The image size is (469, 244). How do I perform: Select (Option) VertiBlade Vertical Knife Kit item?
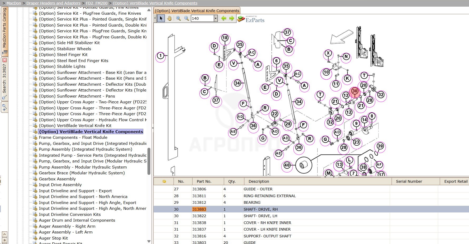[75, 126]
